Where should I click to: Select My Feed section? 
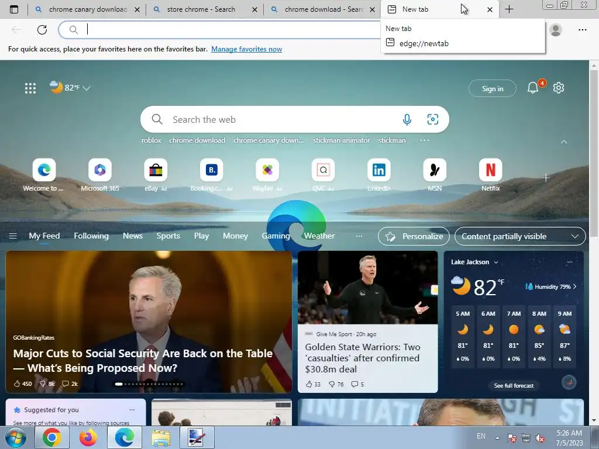tap(44, 236)
